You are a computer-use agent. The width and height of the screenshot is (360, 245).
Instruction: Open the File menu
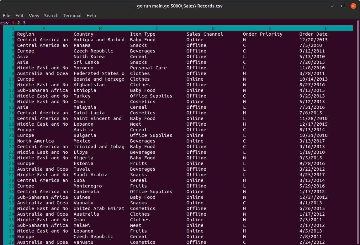[x=6, y=16]
